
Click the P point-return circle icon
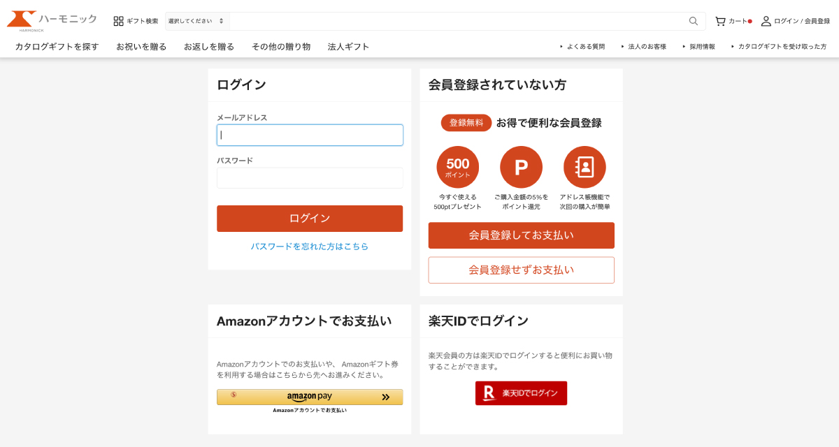(521, 167)
